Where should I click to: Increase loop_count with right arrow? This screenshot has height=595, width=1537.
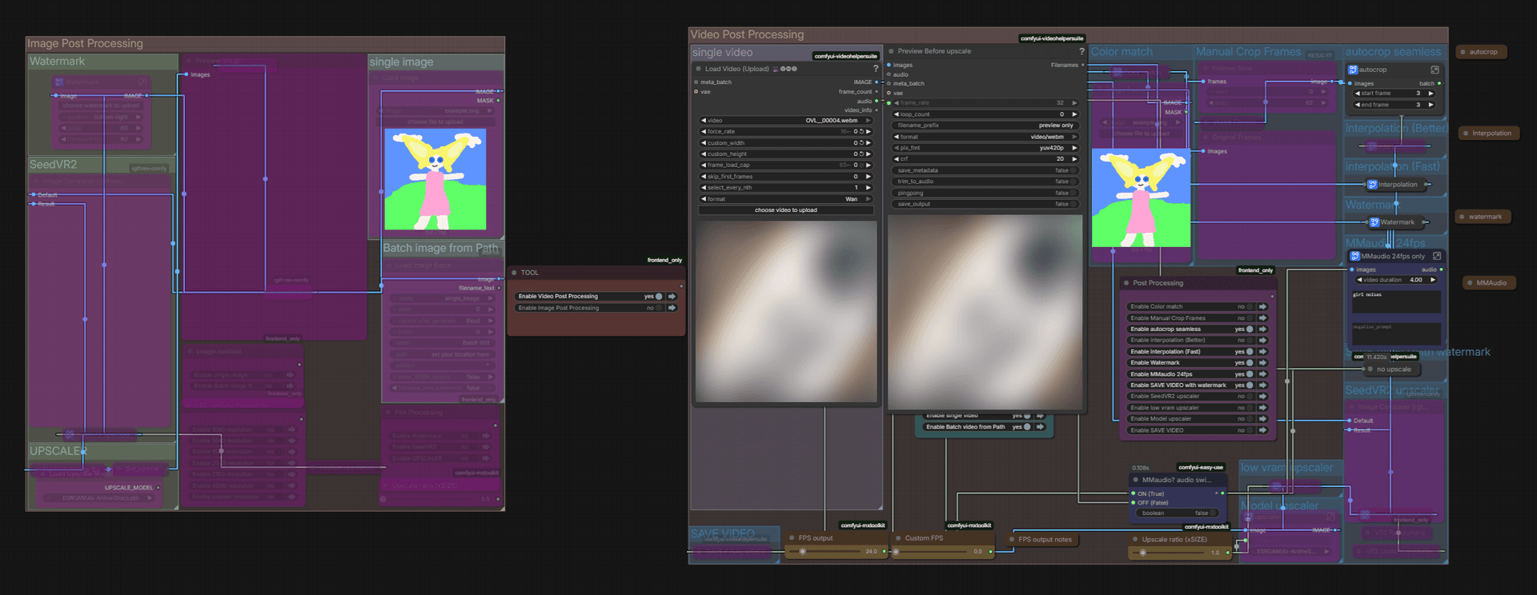(1074, 114)
